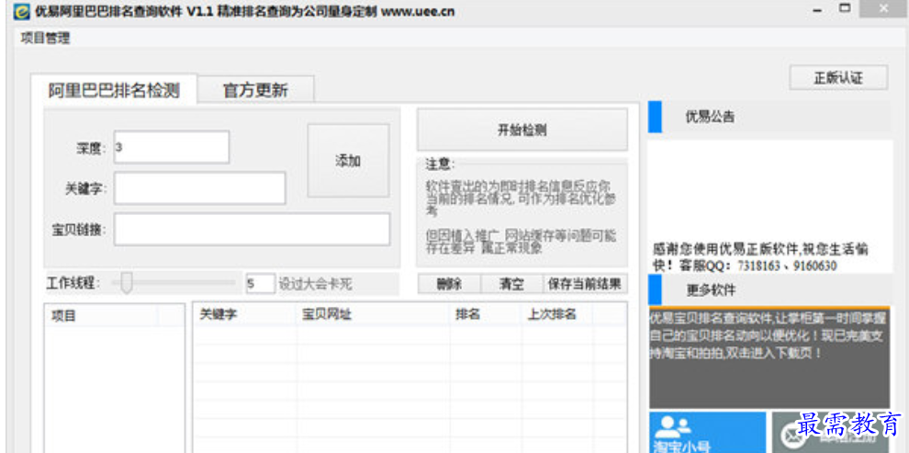Screen dimensions: 909x453
Task: Open the gray envelope tile
Action: click(831, 432)
